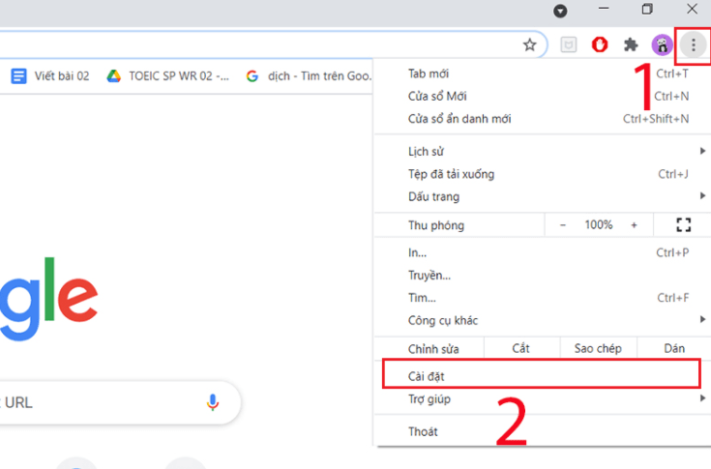Select In... print menu item
Screen dimensions: 711x469
[543, 252]
